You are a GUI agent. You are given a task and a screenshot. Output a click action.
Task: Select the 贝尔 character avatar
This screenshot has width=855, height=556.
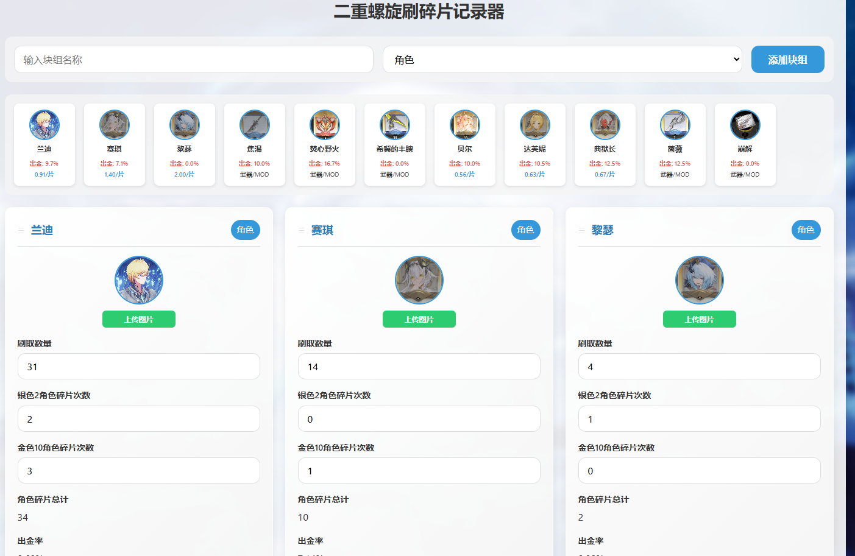tap(465, 125)
